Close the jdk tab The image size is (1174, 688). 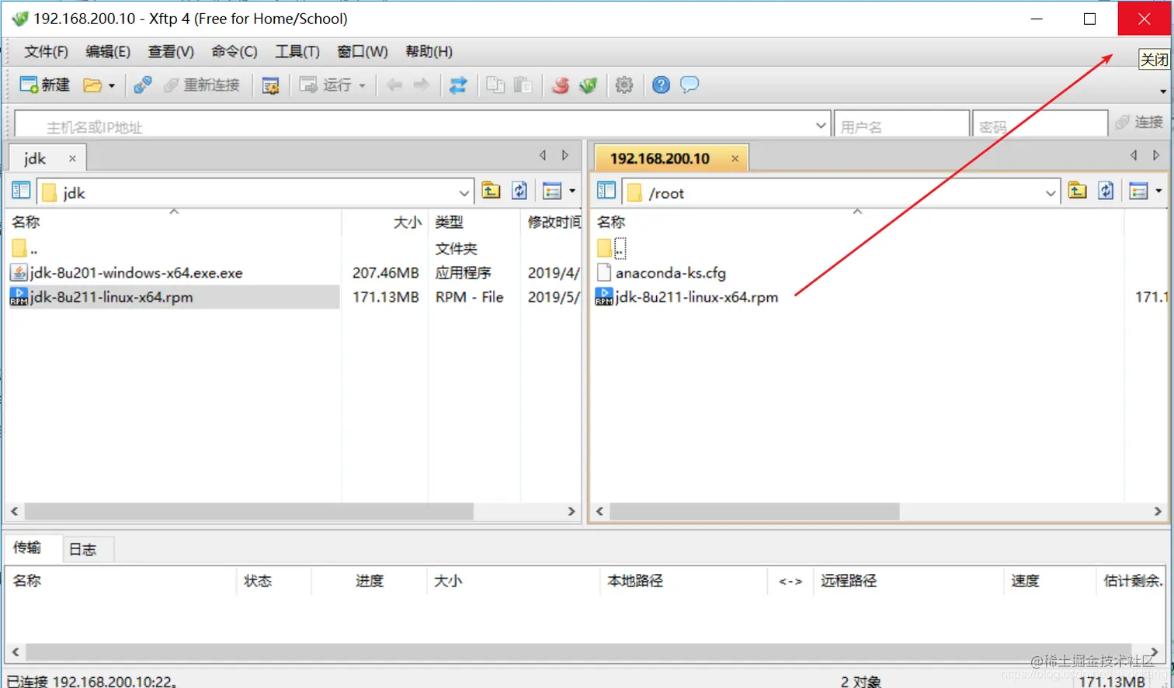[72, 158]
